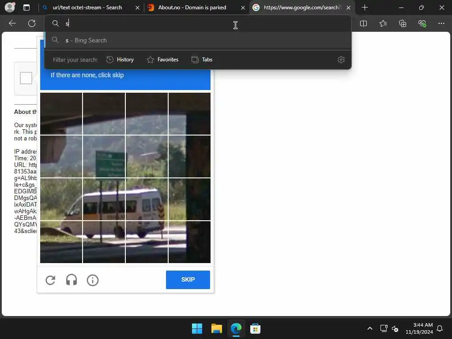This screenshot has width=452, height=339.
Task: Close the url/text octet-stream tab
Action: tap(138, 8)
